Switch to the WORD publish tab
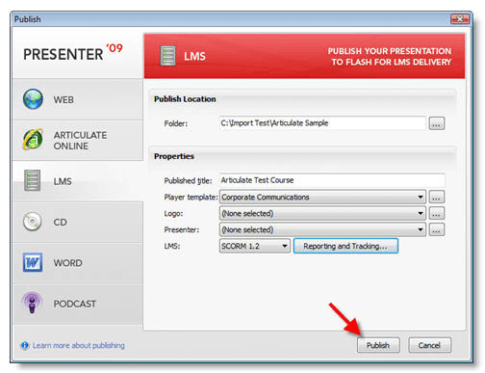 pos(78,263)
